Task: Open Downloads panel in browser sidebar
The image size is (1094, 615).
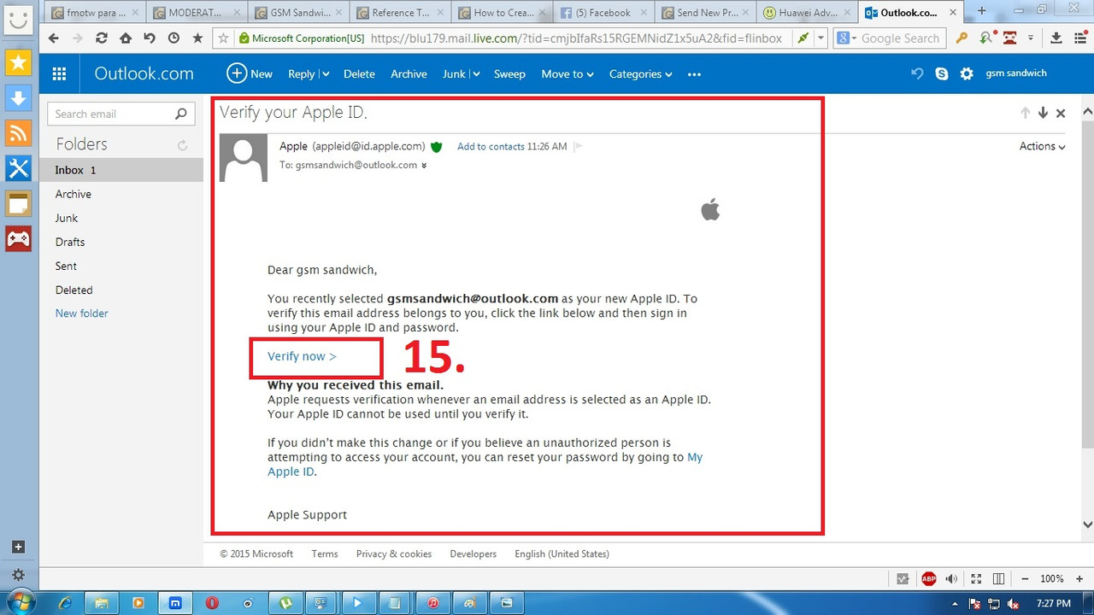Action: coord(19,97)
